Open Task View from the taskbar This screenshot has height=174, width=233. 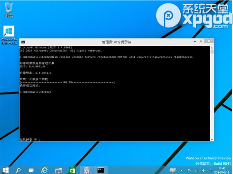(x=31, y=170)
